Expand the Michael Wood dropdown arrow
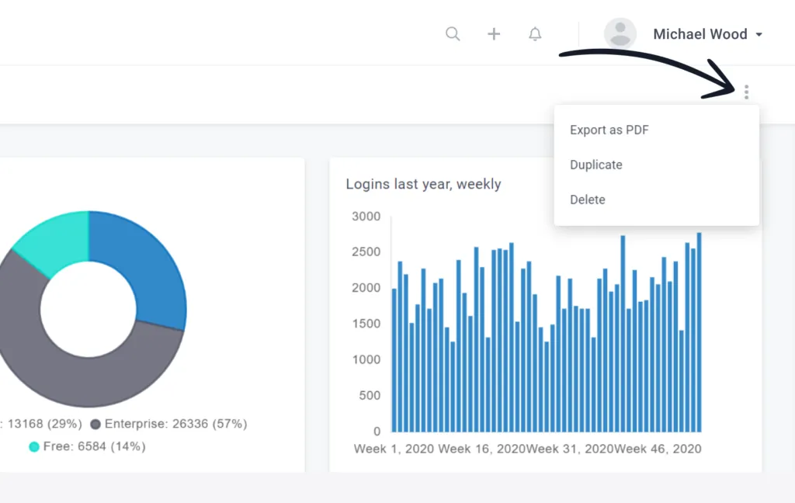This screenshot has height=503, width=795. (x=759, y=34)
